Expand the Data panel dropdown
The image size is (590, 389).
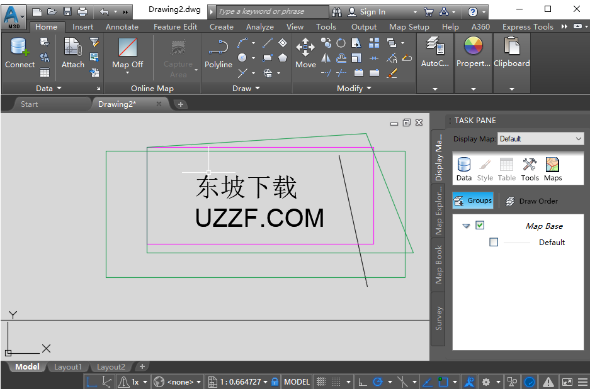pyautogui.click(x=59, y=88)
